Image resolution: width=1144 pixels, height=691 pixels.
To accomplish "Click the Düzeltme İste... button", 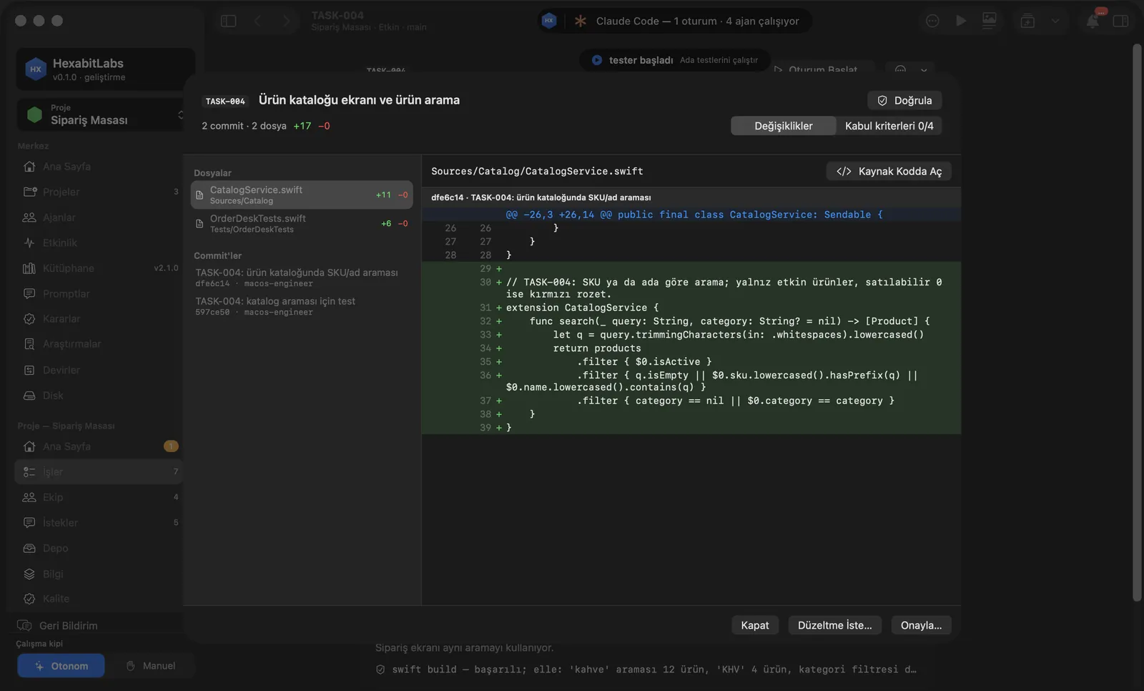I will click(834, 625).
